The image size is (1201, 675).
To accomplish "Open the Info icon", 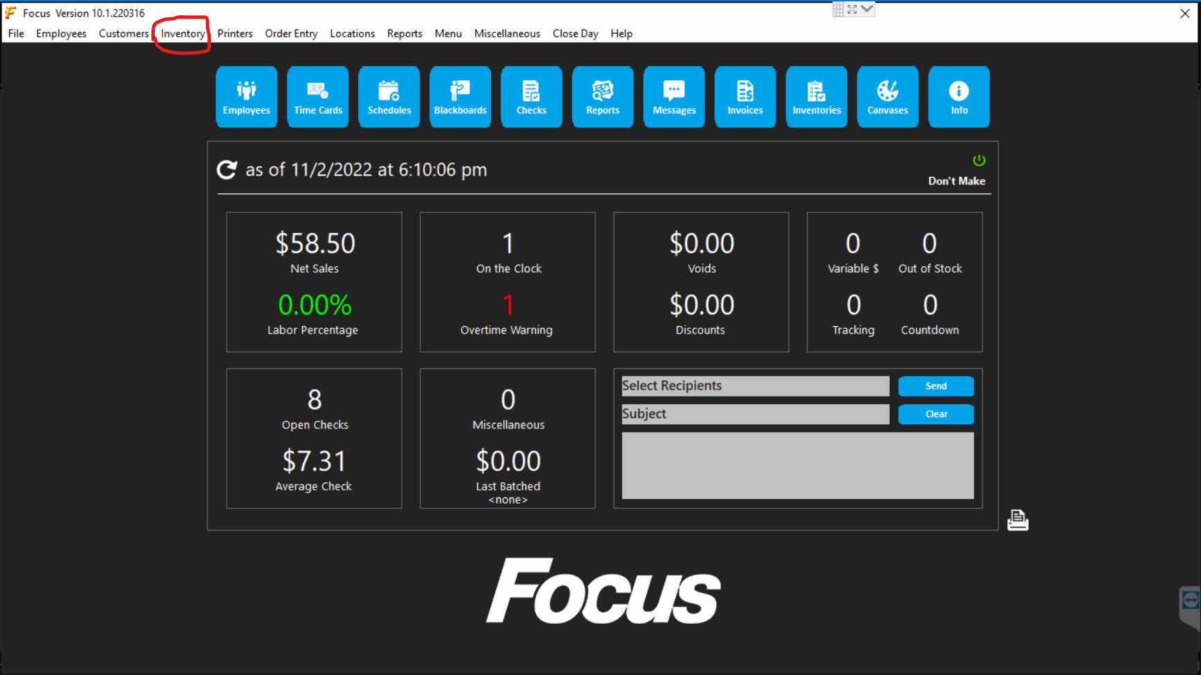I will (958, 97).
